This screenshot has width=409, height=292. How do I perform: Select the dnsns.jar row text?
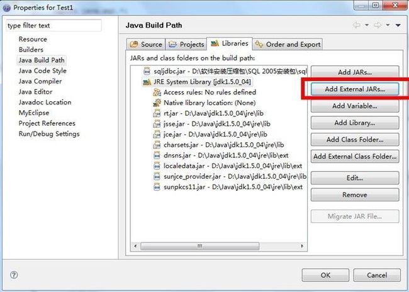[x=226, y=155]
